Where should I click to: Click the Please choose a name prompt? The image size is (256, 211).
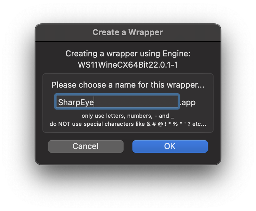pyautogui.click(x=128, y=85)
